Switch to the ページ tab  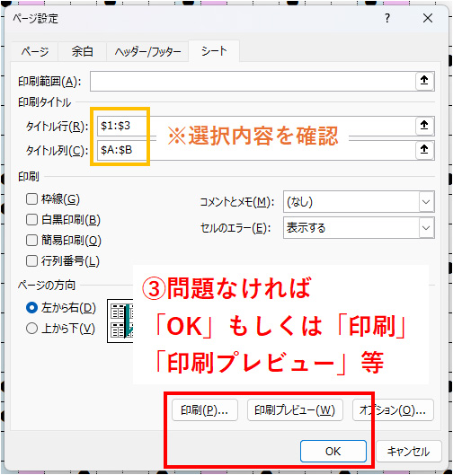35,52
